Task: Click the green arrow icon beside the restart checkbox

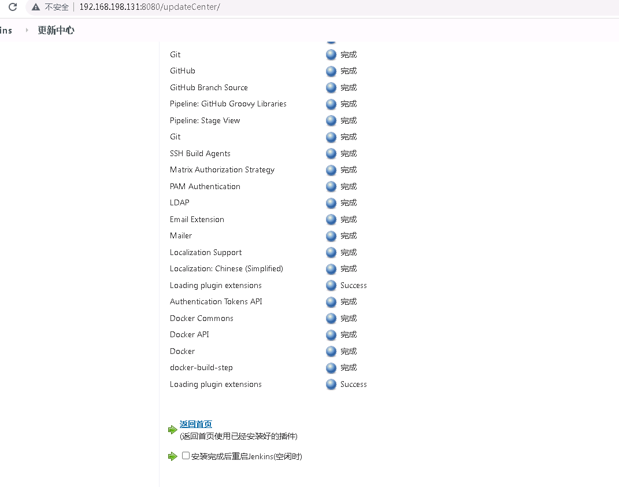Action: (172, 456)
